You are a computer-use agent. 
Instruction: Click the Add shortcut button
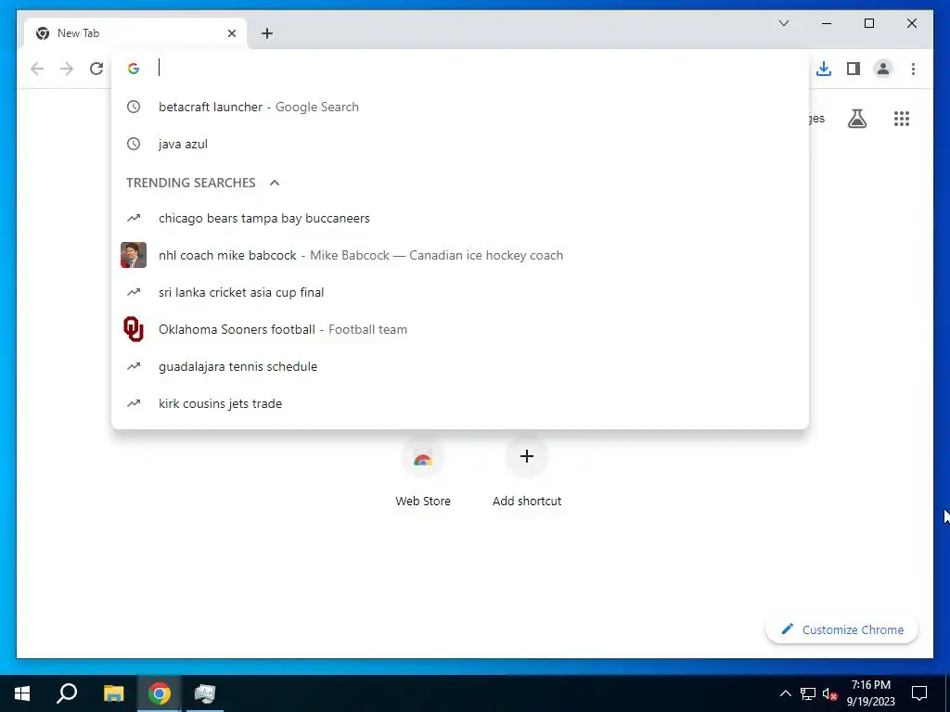(x=527, y=472)
